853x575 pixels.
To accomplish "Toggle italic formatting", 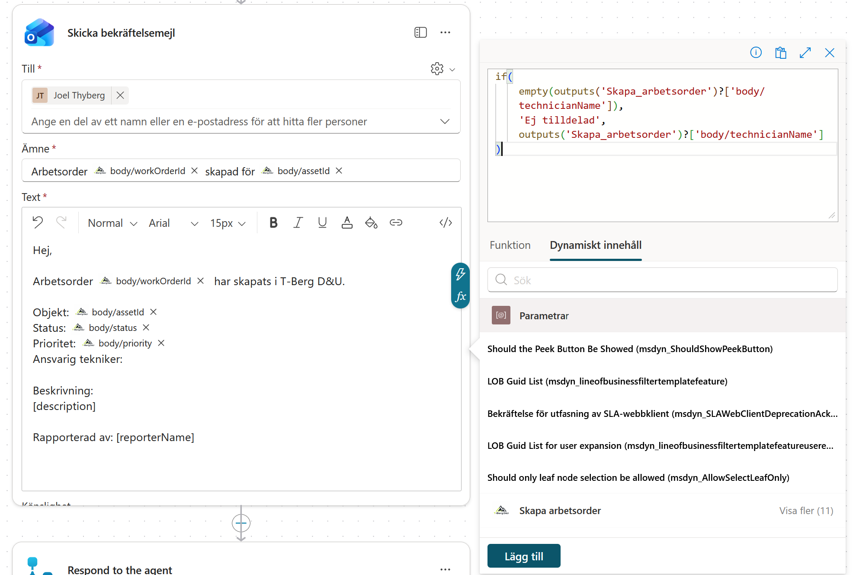I will tap(298, 222).
